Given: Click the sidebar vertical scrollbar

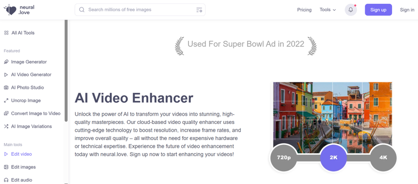Looking at the screenshot, I should (66, 70).
